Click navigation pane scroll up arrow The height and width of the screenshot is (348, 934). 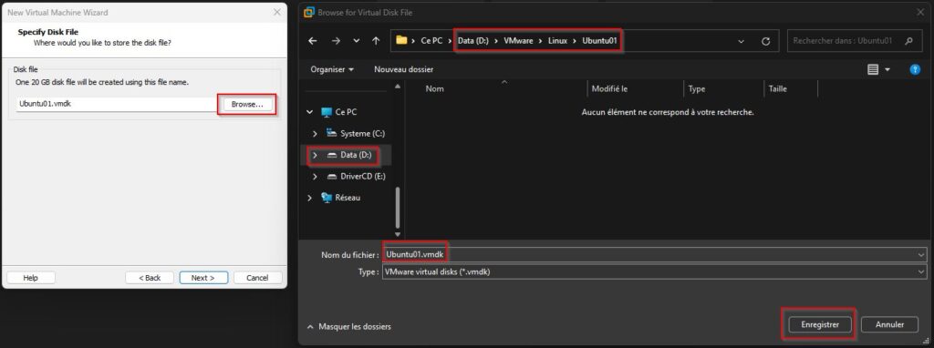pyautogui.click(x=398, y=87)
